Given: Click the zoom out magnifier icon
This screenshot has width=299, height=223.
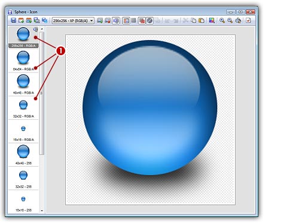Looking at the screenshot, I should [230, 20].
